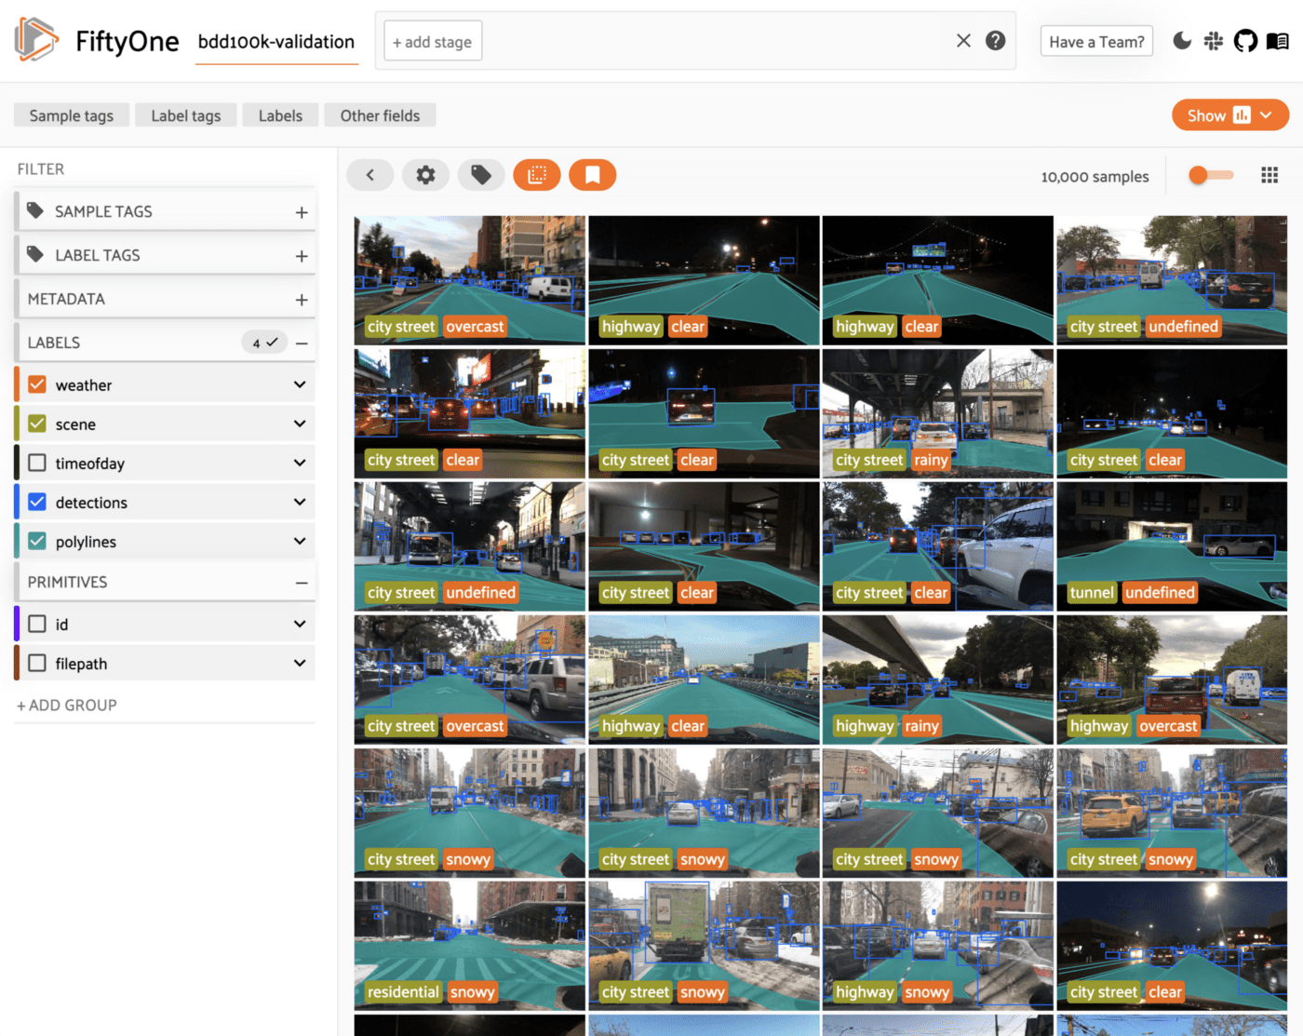The height and width of the screenshot is (1036, 1303).
Task: Open the highway overcast sample thumbnail
Action: [x=1172, y=679]
